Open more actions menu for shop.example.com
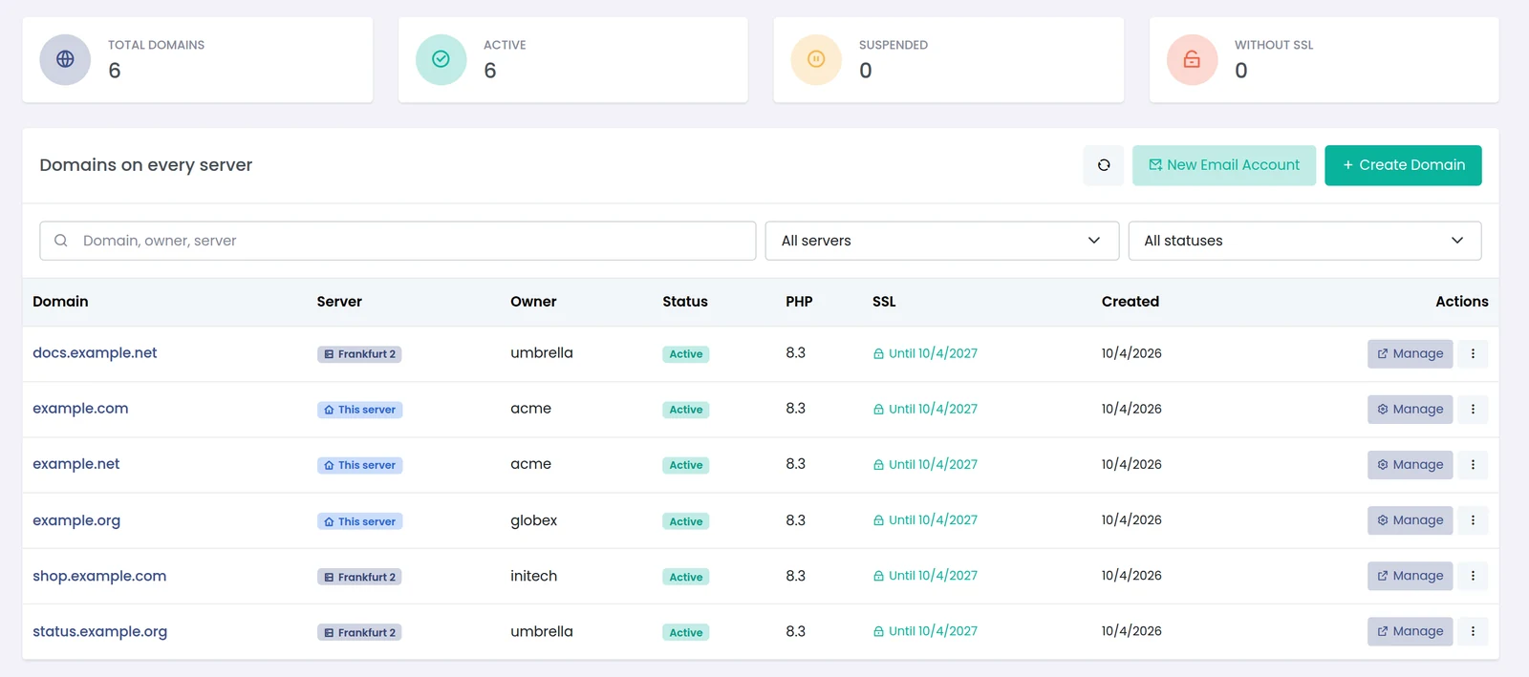The width and height of the screenshot is (1529, 677). tap(1473, 576)
